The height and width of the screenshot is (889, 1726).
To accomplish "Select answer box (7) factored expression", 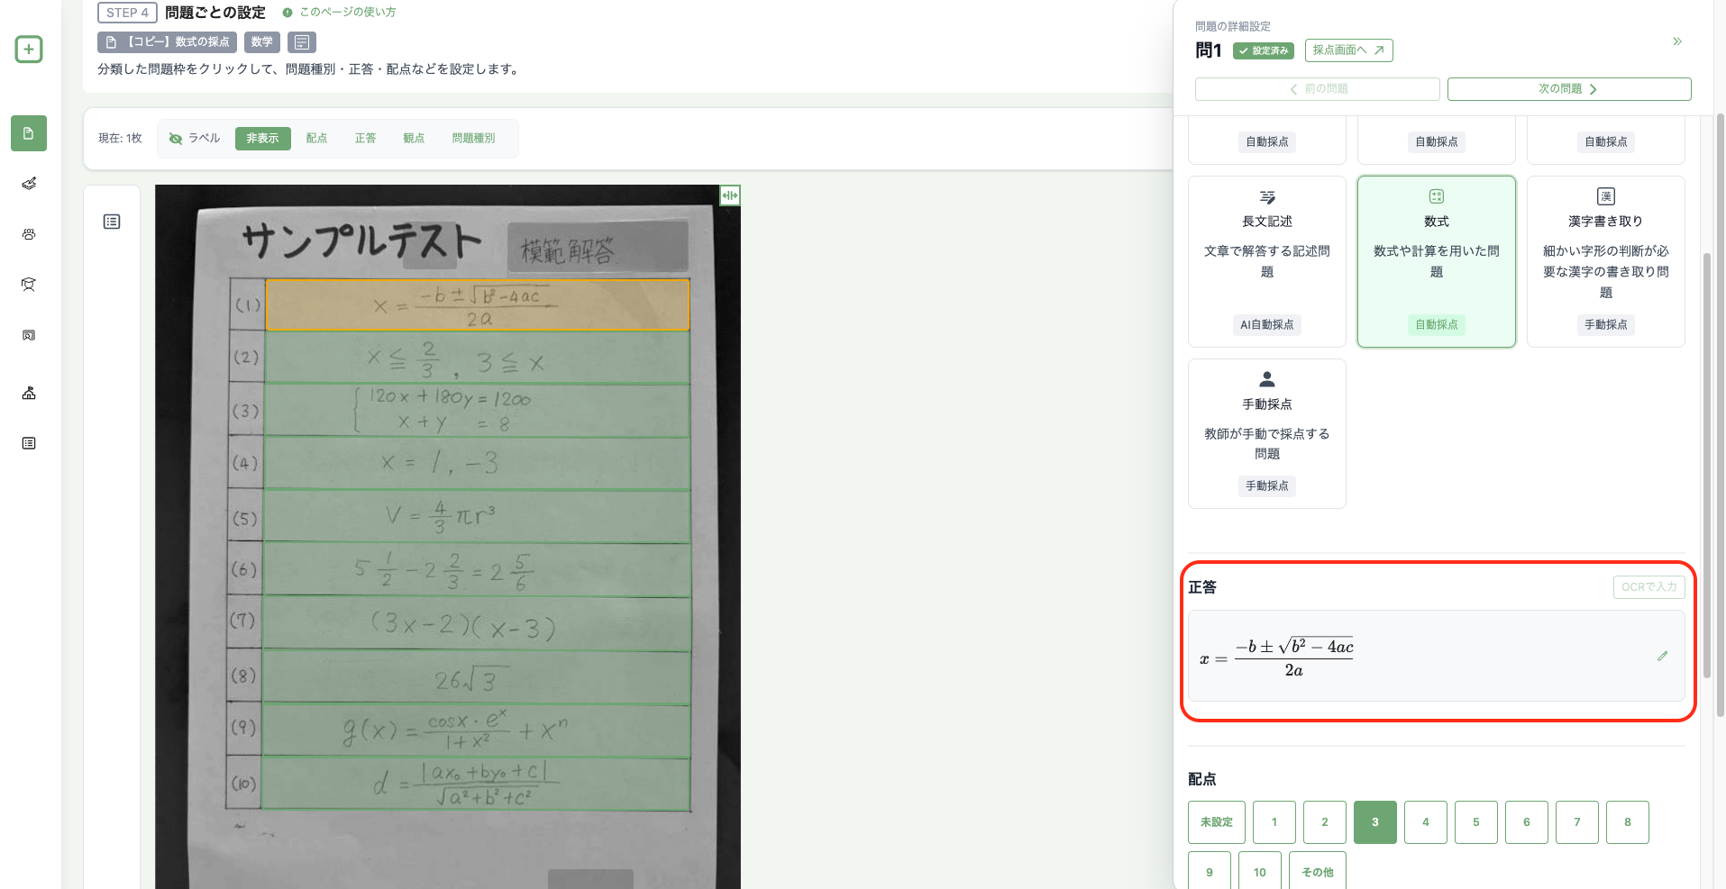I will click(x=477, y=622).
